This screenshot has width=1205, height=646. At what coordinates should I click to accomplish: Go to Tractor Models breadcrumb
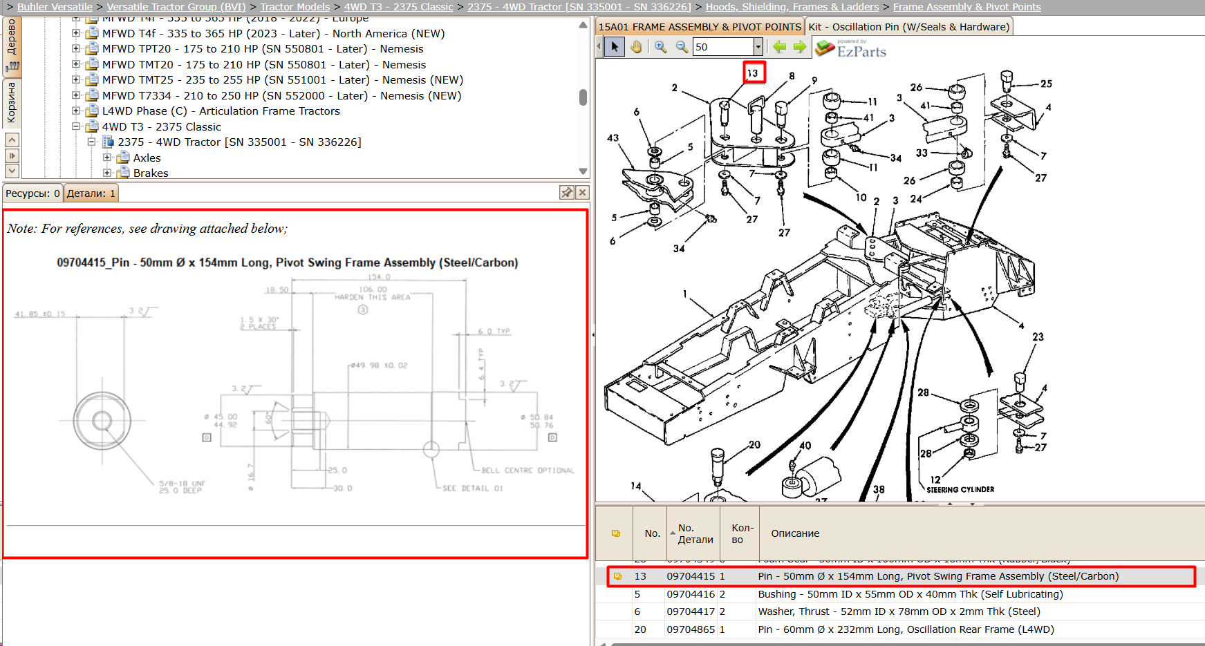[295, 7]
